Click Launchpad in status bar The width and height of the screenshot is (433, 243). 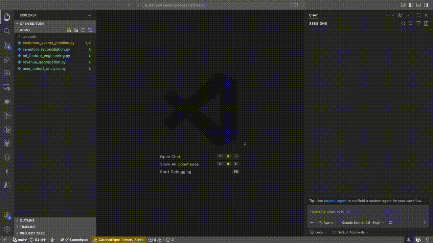74,240
